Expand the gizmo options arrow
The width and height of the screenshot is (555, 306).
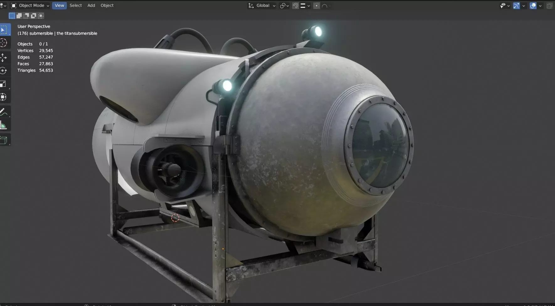[524, 6]
